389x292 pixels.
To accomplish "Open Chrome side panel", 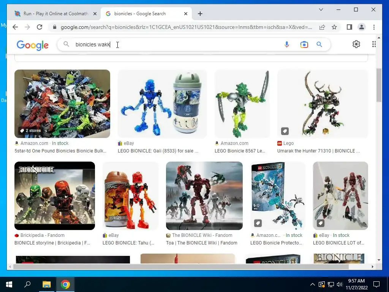I will point(349,27).
